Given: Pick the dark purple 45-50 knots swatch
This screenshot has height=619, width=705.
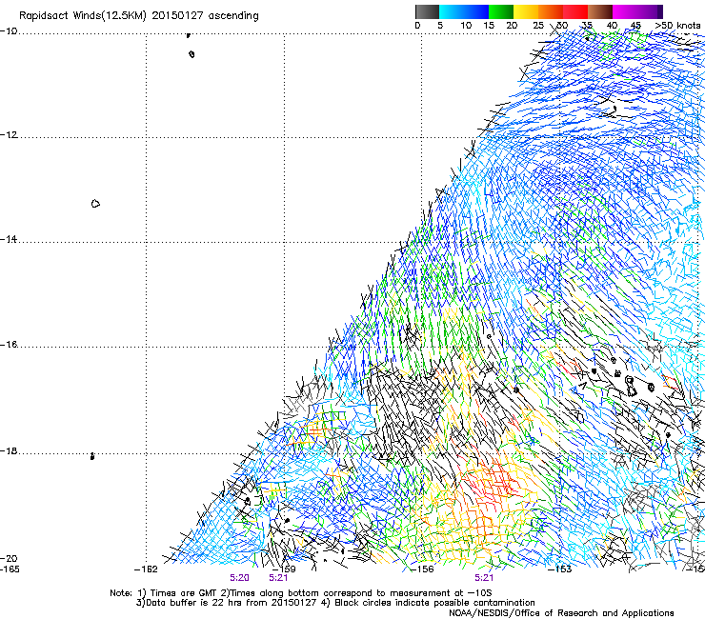Looking at the screenshot, I should coord(650,11).
